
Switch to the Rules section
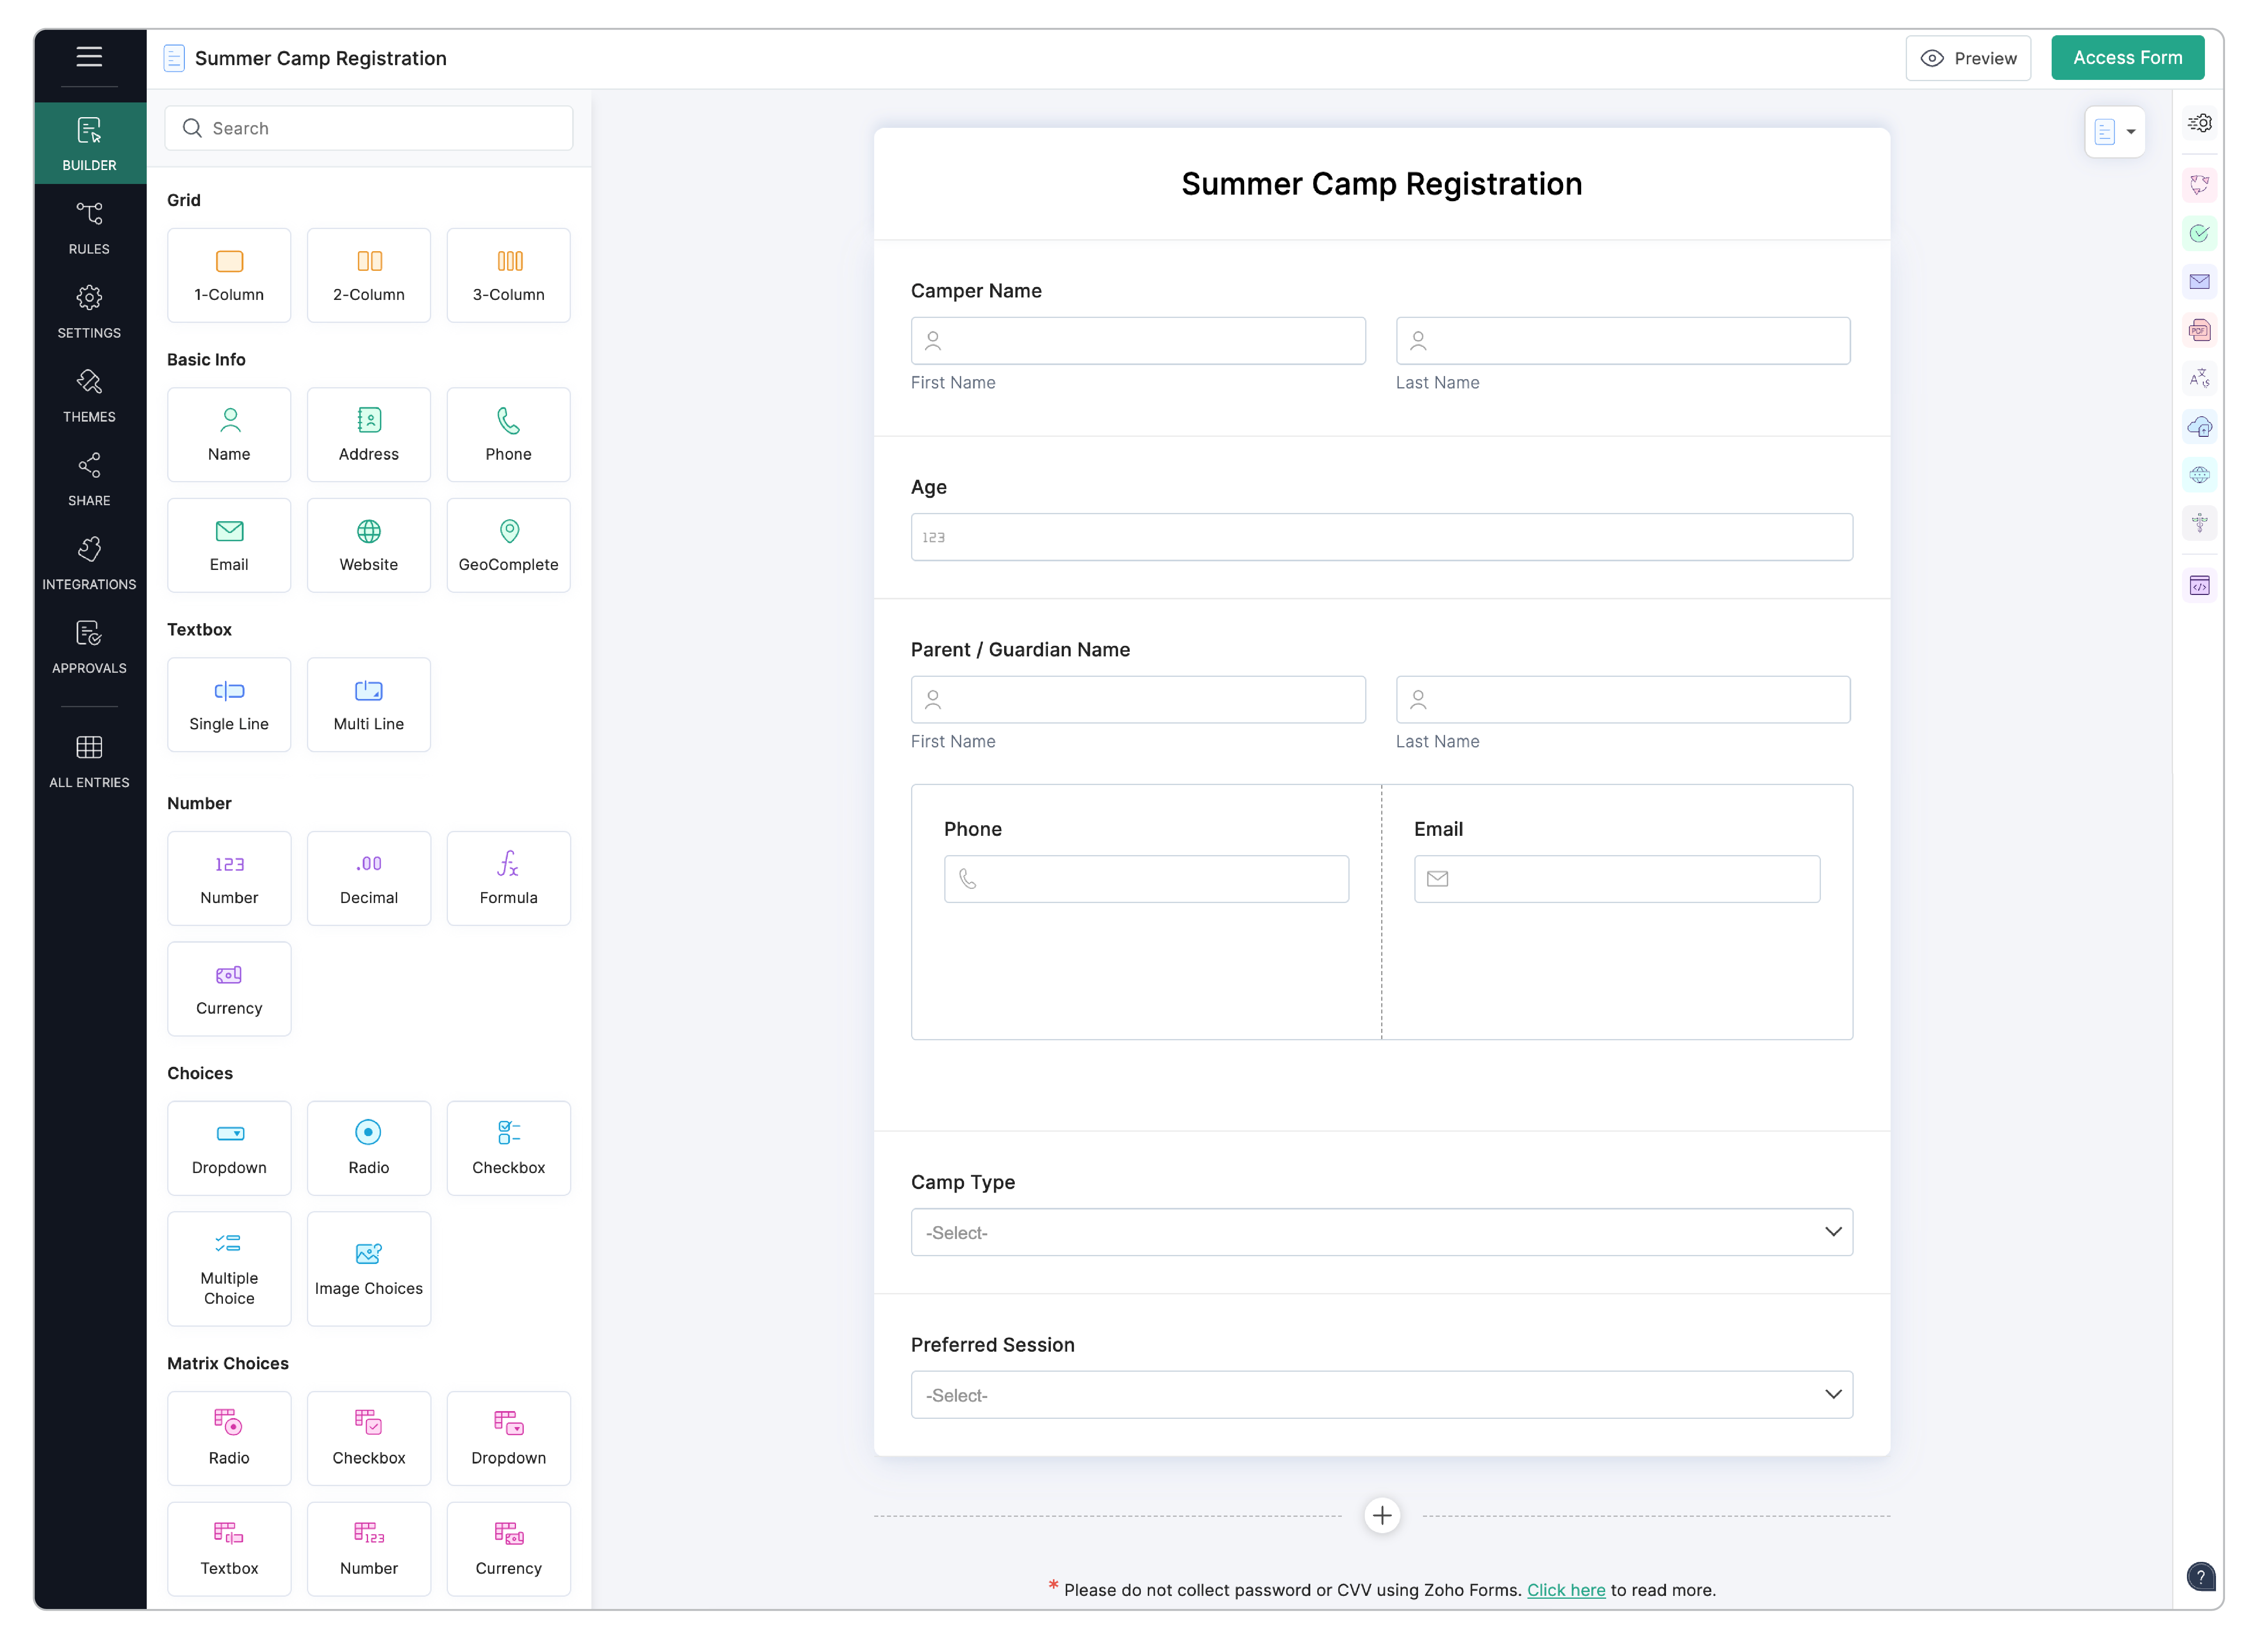point(89,227)
